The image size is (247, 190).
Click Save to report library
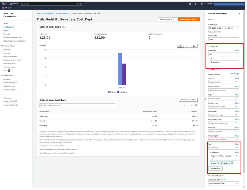188,19
